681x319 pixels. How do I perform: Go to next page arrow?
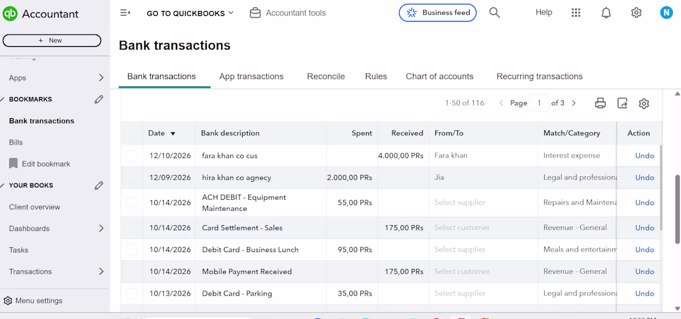pyautogui.click(x=574, y=103)
